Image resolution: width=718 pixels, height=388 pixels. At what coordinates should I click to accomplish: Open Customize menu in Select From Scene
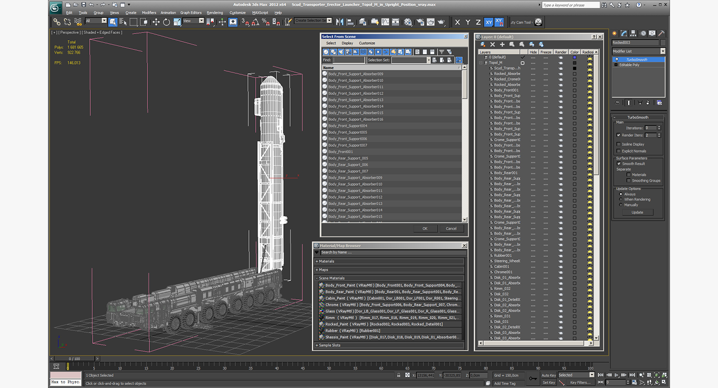(x=367, y=43)
